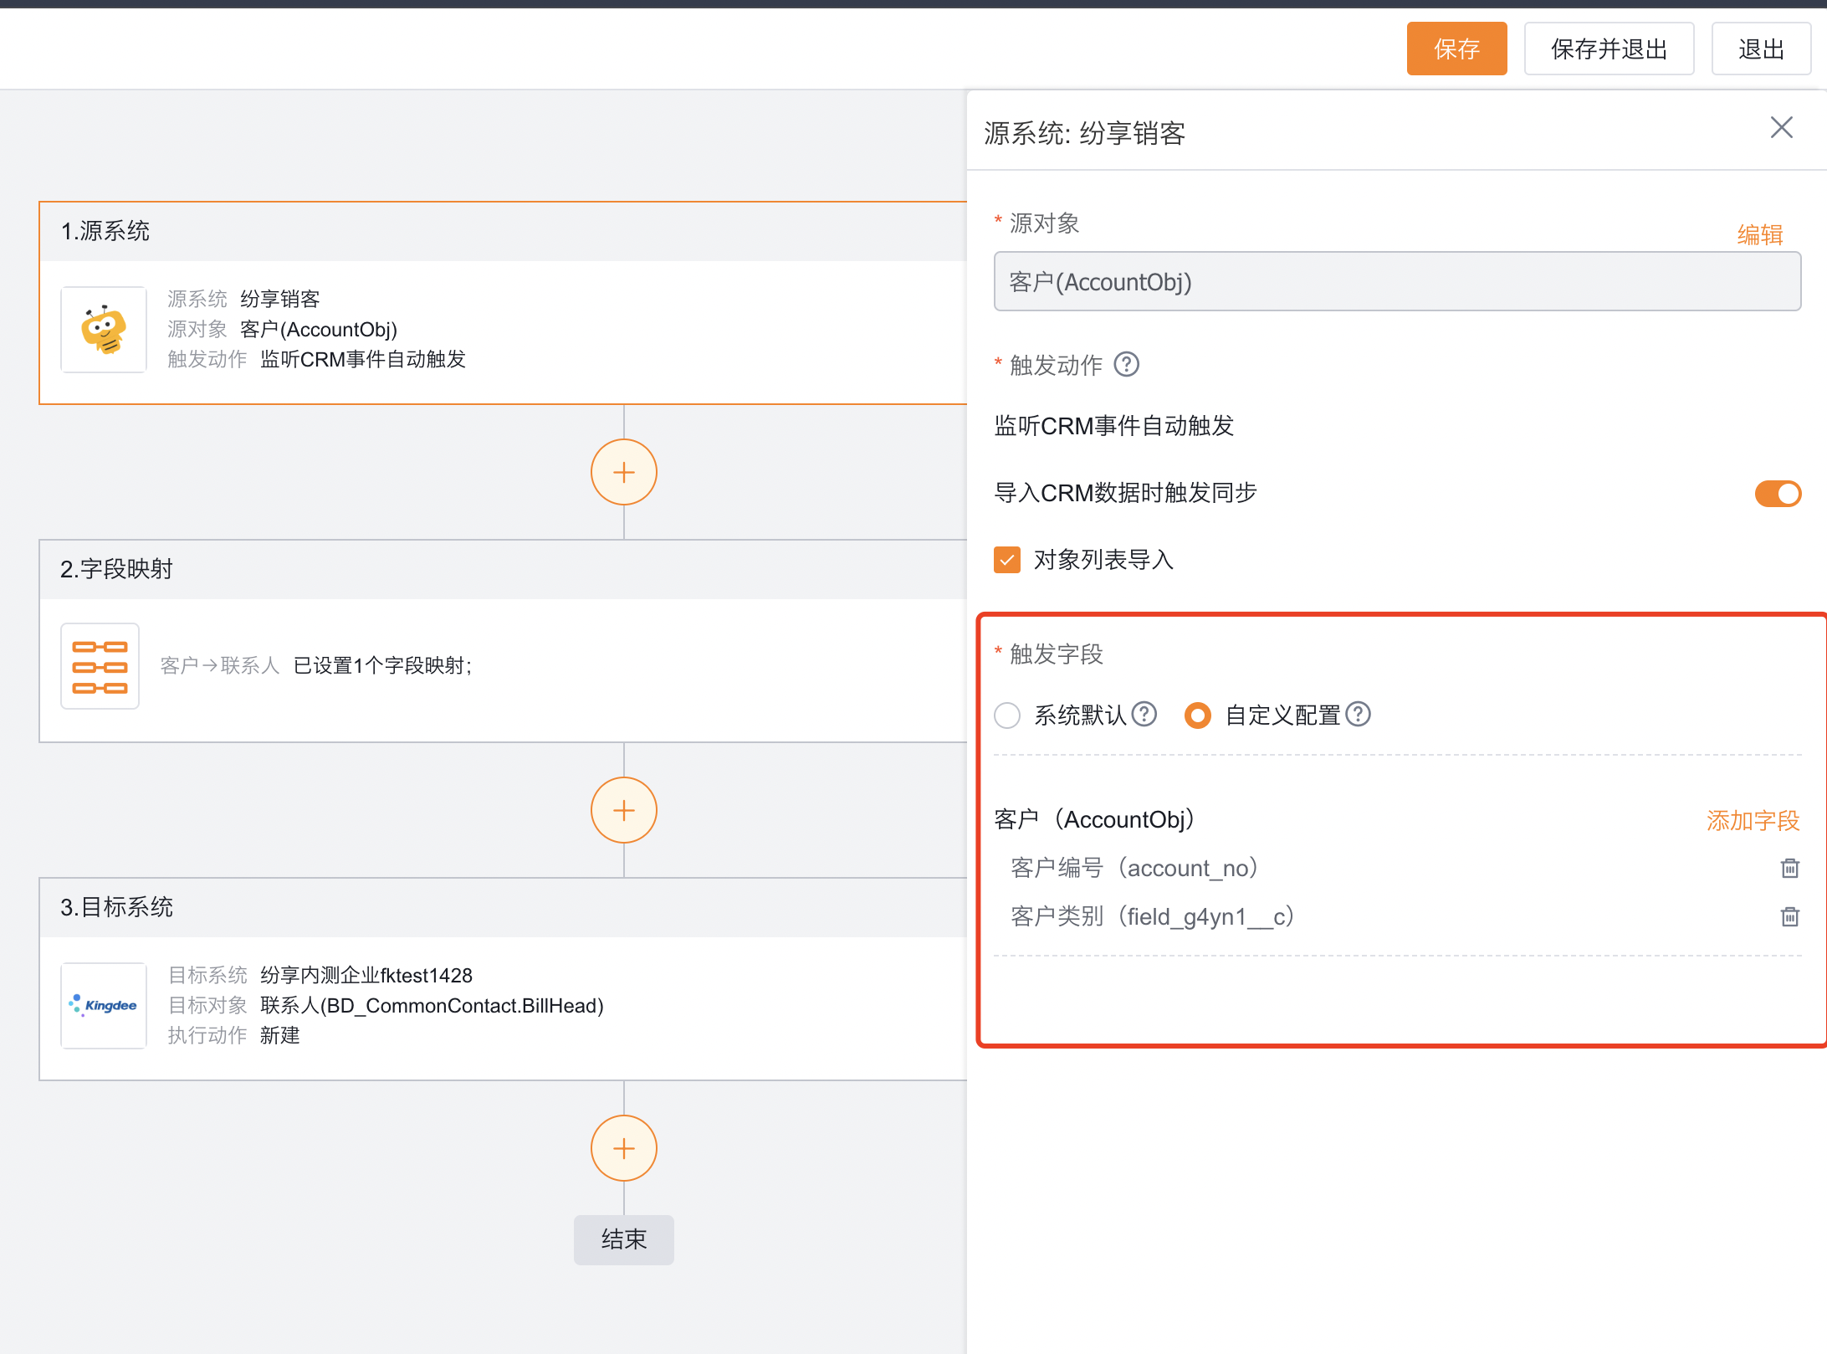Click the 添加字段 link
This screenshot has width=1827, height=1354.
click(1753, 820)
